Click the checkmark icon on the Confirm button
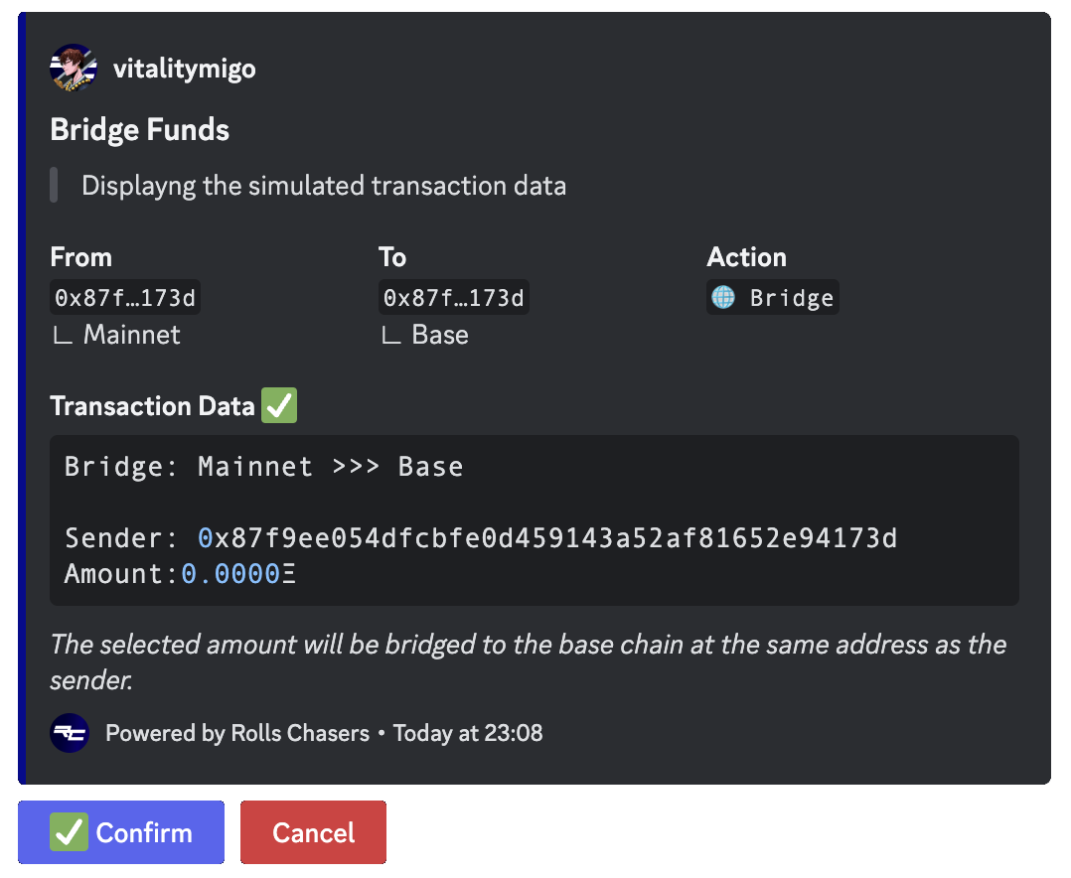1071x878 pixels. coord(70,832)
